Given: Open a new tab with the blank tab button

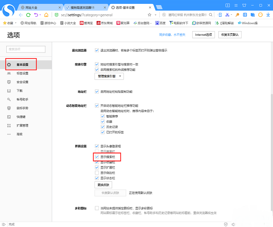Looking at the screenshot, I should tap(159, 7).
